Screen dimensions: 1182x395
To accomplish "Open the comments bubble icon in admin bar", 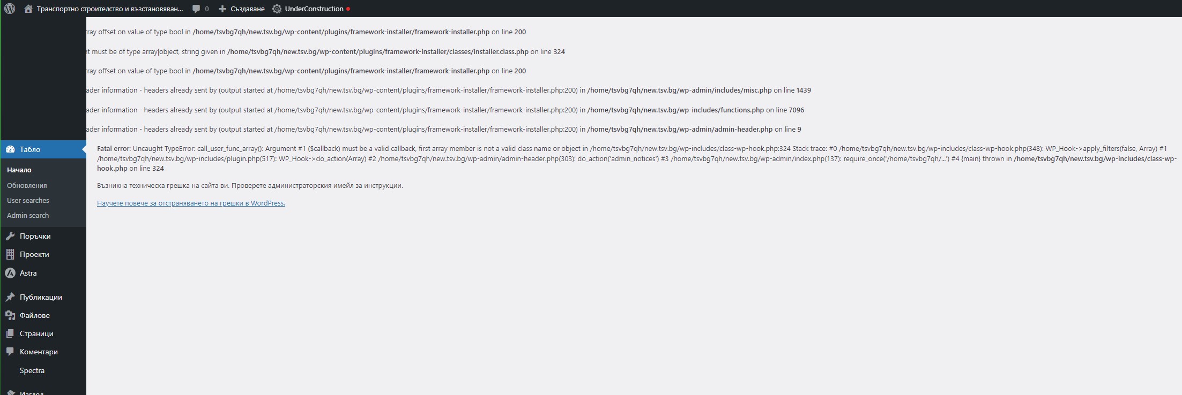I will (196, 9).
